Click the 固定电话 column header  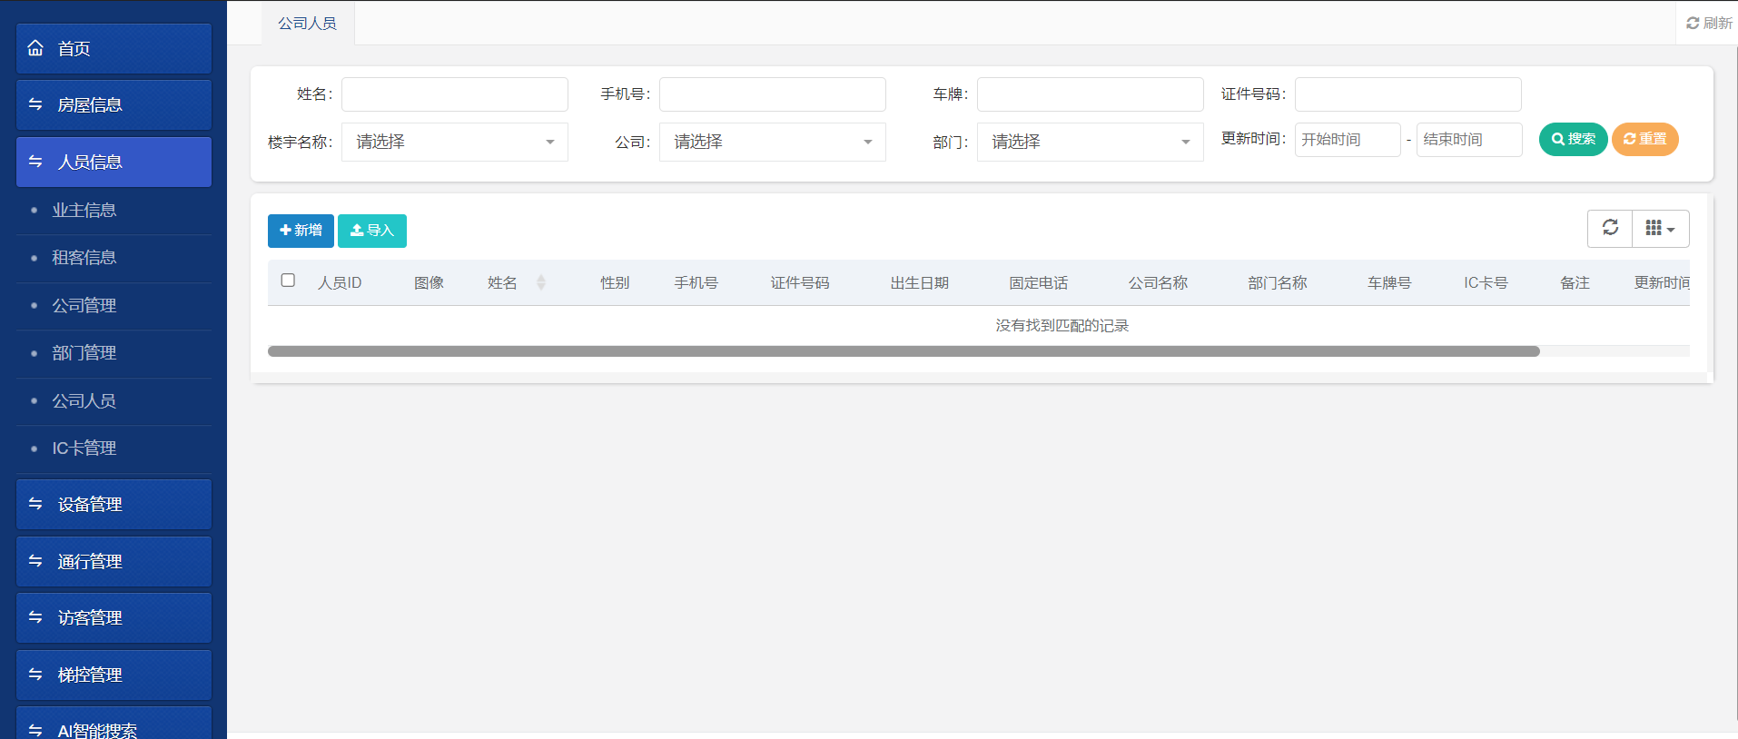[x=1039, y=283]
